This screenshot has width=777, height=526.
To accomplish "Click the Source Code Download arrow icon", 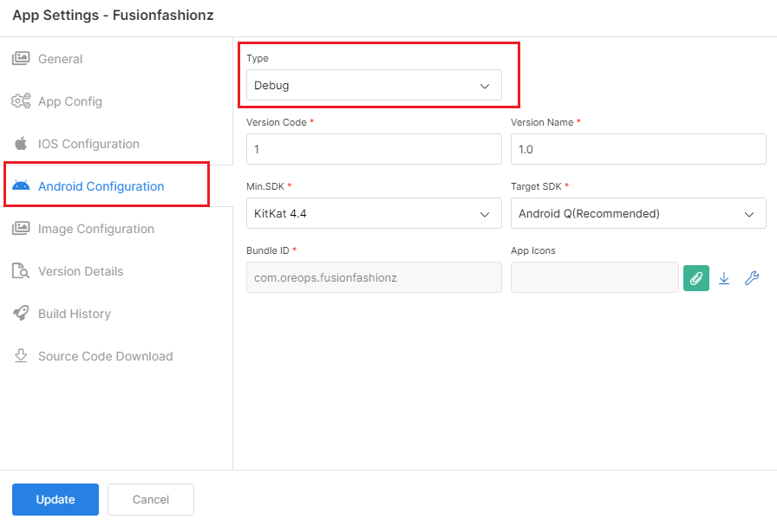I will (x=21, y=355).
